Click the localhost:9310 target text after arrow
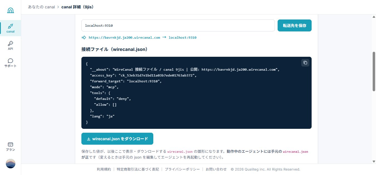376x175 pixels. tap(183, 37)
